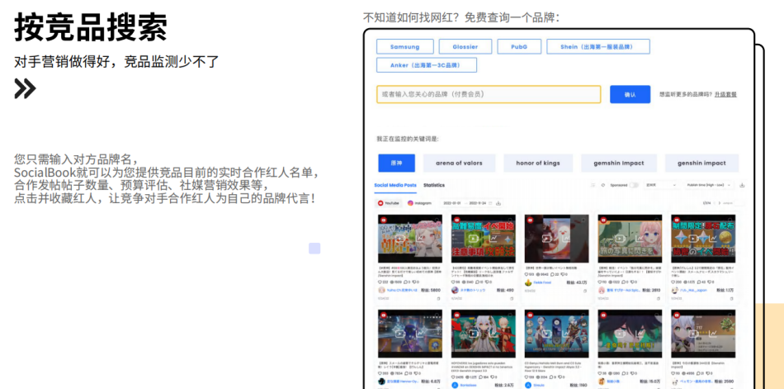Select the arena of valors keyword
Screen dimensions: 784x389
[459, 164]
